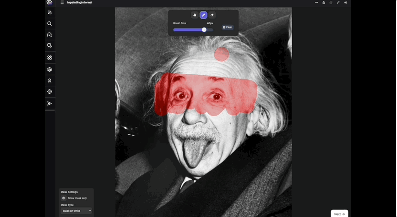
Task: Open the Mask Type dropdown
Action: (x=76, y=211)
